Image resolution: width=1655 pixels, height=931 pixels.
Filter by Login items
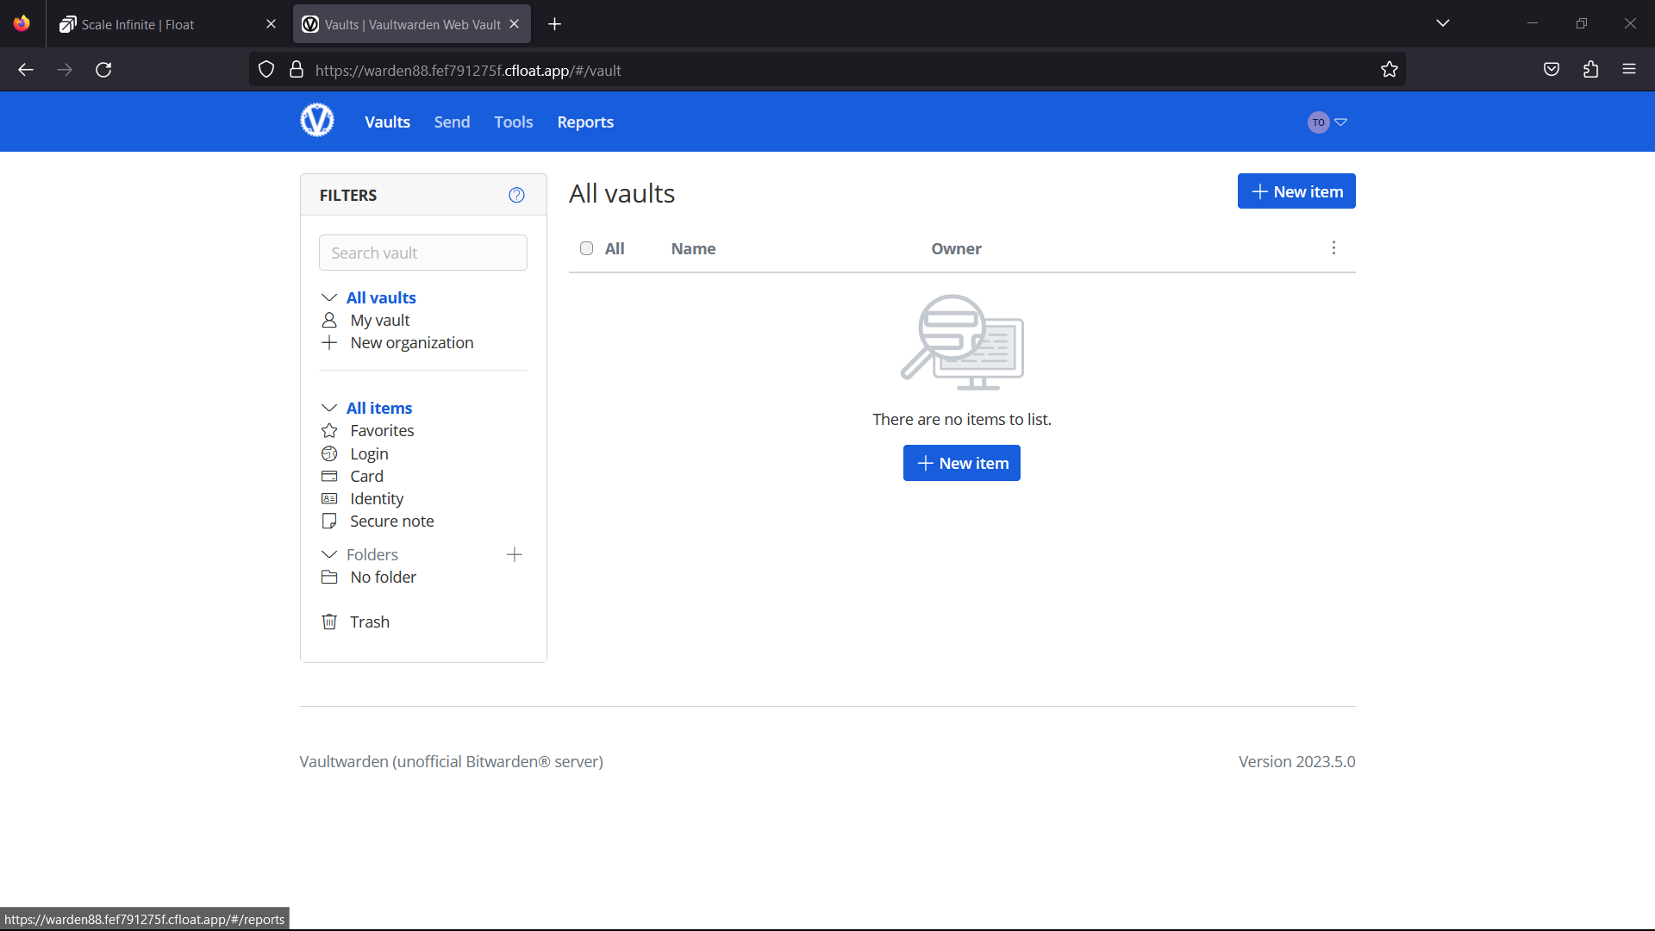[x=369, y=453]
